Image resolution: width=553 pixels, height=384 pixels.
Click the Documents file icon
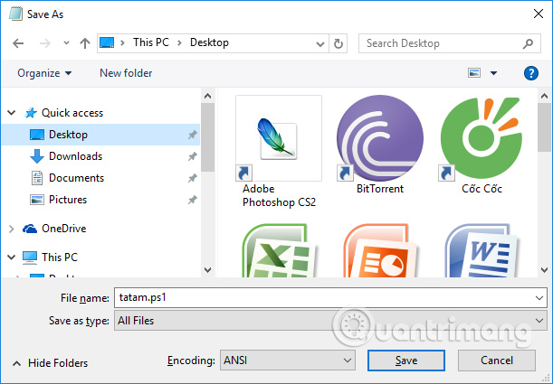point(37,178)
